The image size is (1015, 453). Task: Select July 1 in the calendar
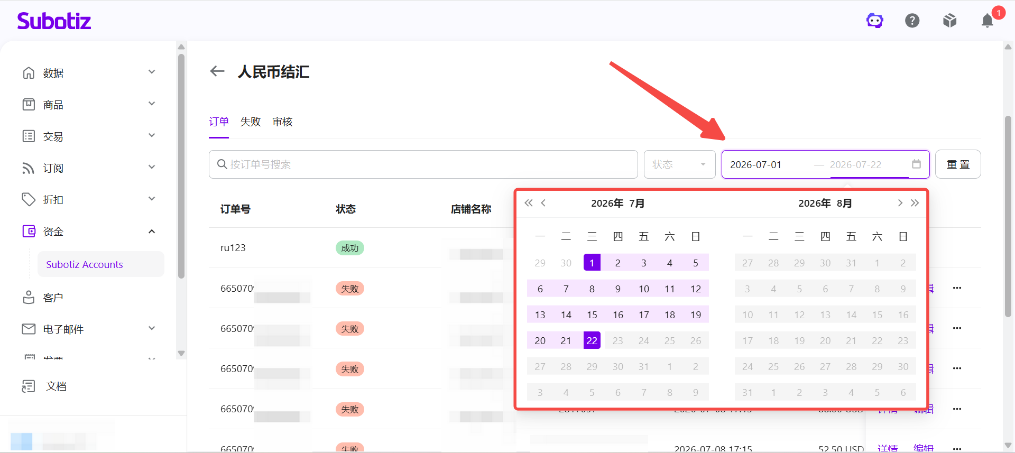pos(592,263)
